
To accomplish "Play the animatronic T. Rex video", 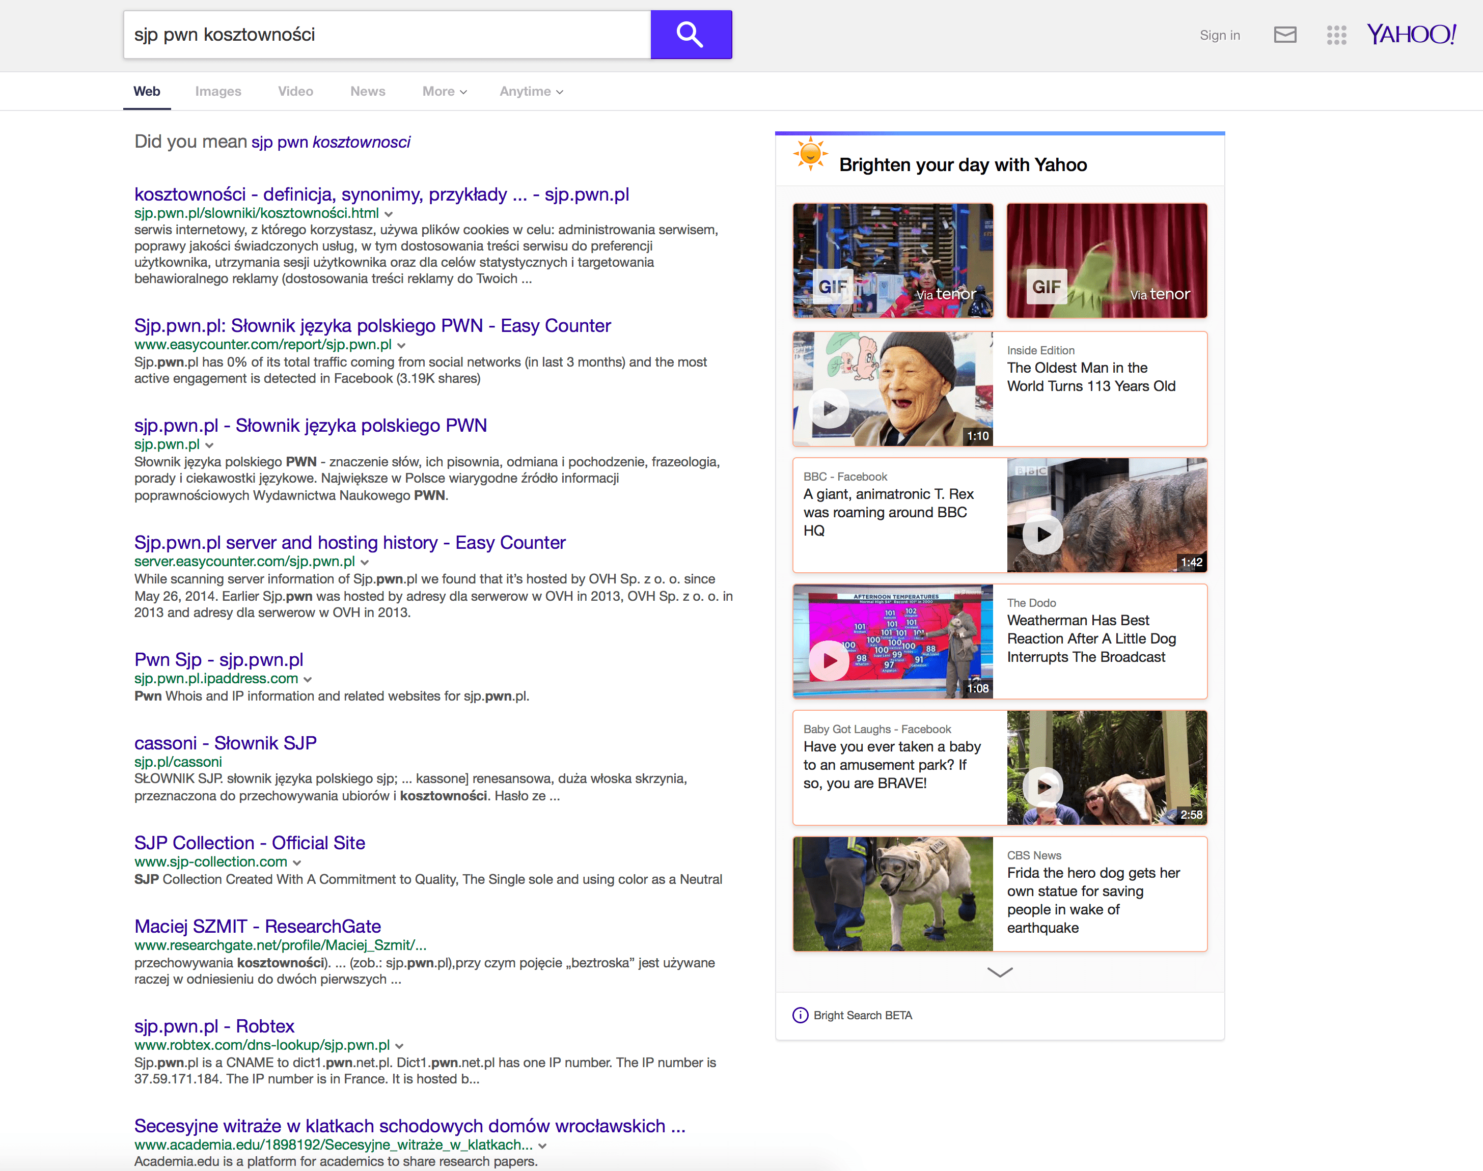I will point(1043,535).
